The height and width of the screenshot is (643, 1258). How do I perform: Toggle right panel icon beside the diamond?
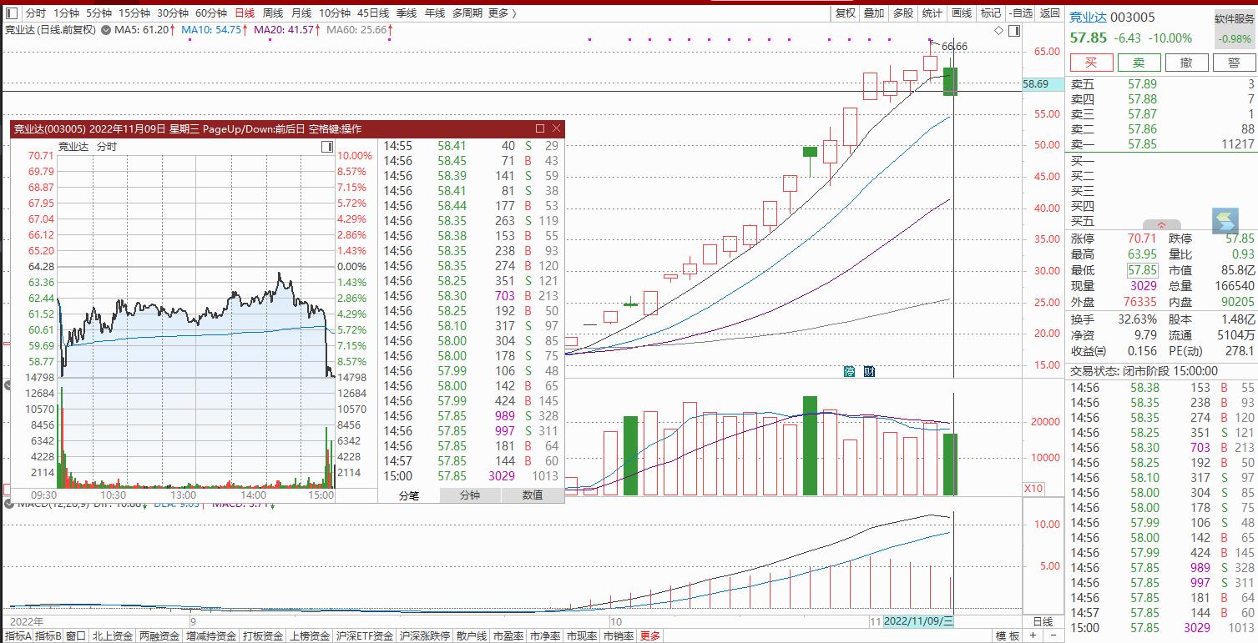click(1013, 31)
